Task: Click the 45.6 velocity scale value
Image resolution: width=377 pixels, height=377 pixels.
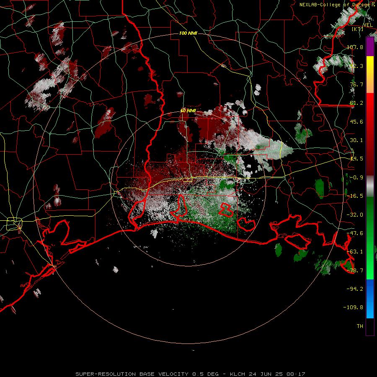Action: coord(356,121)
